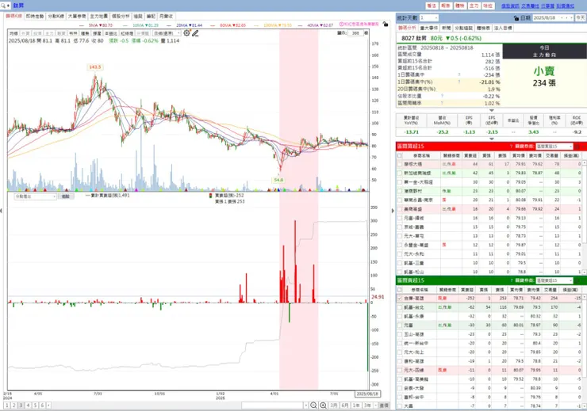Switch to the 主力地圖 tab
The width and height of the screenshot is (587, 411).
tap(99, 16)
